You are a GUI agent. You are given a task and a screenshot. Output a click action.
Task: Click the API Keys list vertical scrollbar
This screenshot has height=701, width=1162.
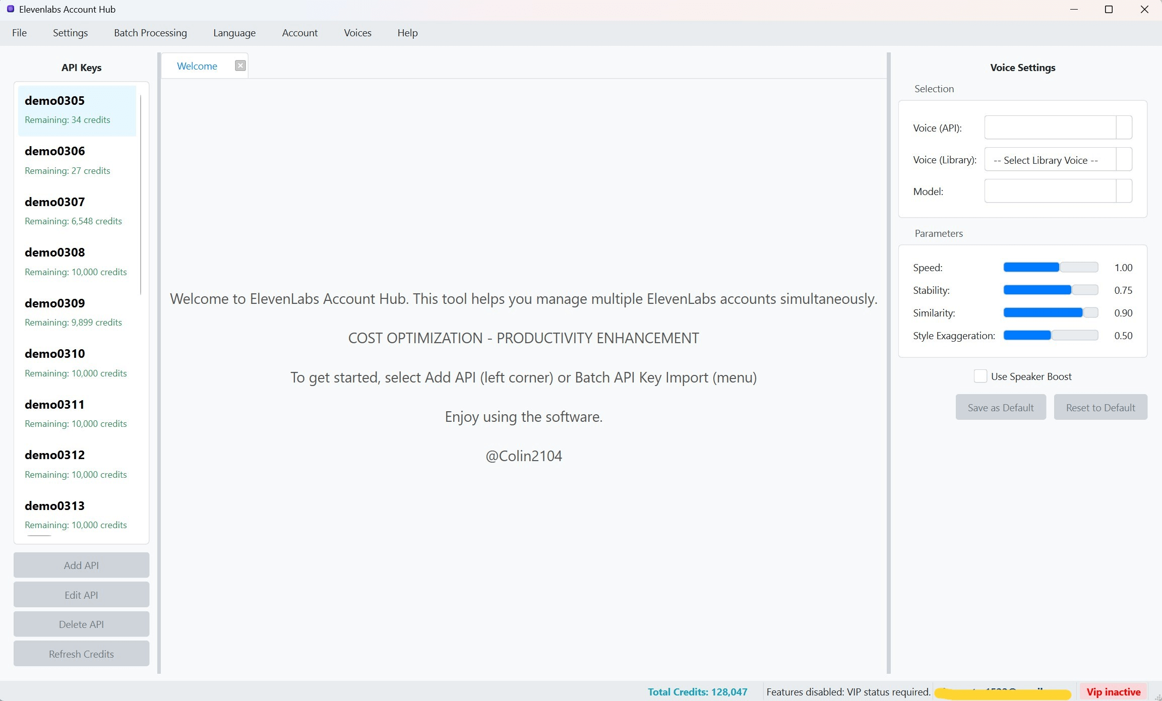[x=141, y=195]
